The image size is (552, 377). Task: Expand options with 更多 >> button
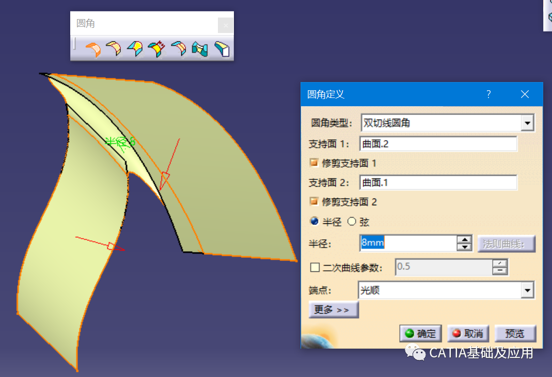tap(334, 310)
